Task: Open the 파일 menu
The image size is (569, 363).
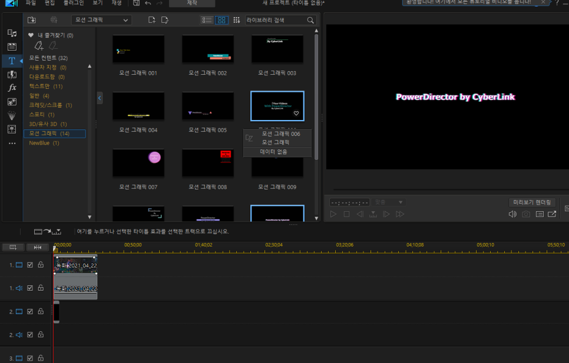Action: pos(31,2)
